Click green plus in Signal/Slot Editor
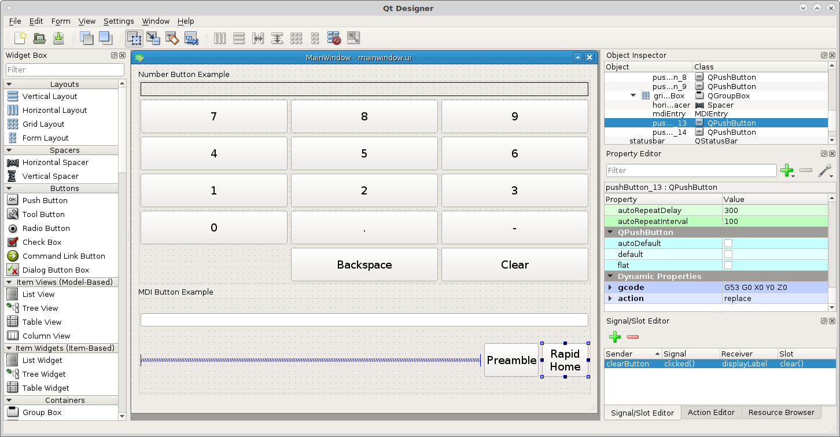The width and height of the screenshot is (840, 437). pyautogui.click(x=615, y=337)
